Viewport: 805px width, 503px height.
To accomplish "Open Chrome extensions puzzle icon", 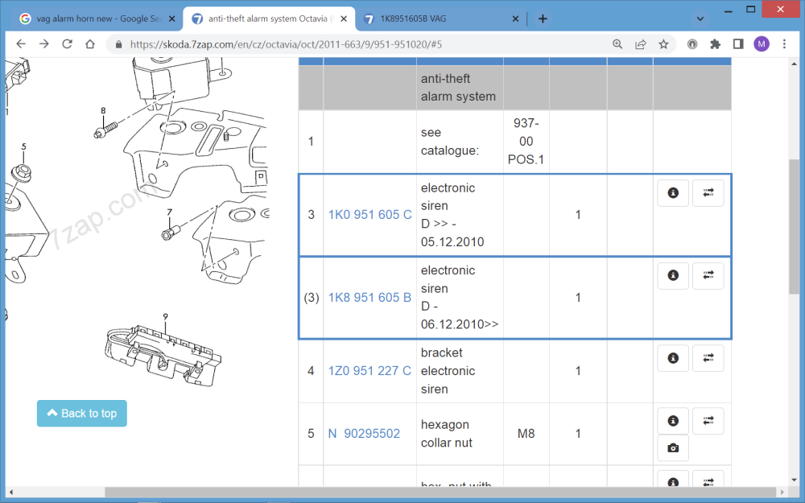I will pyautogui.click(x=715, y=44).
